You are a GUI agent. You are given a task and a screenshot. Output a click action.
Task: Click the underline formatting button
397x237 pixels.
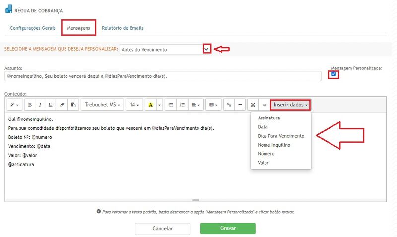point(51,105)
